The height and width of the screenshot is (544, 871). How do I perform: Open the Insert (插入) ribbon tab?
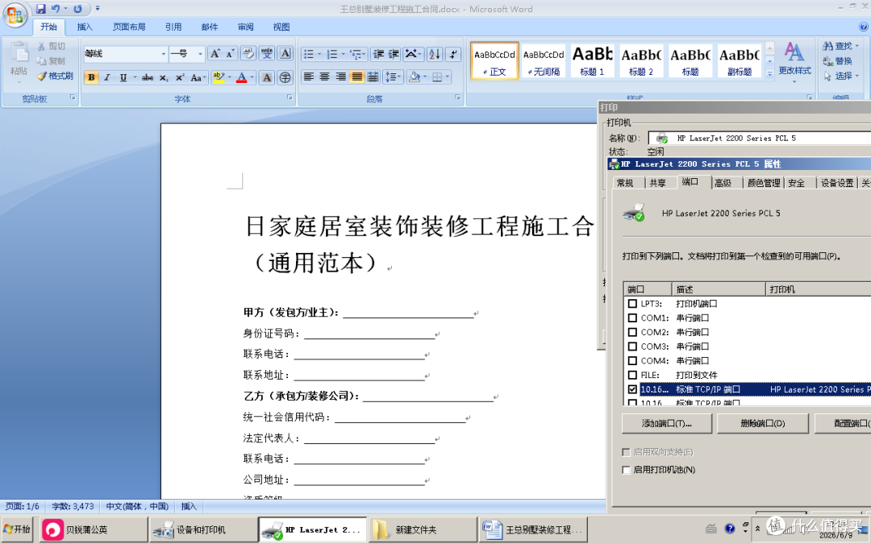pos(85,27)
